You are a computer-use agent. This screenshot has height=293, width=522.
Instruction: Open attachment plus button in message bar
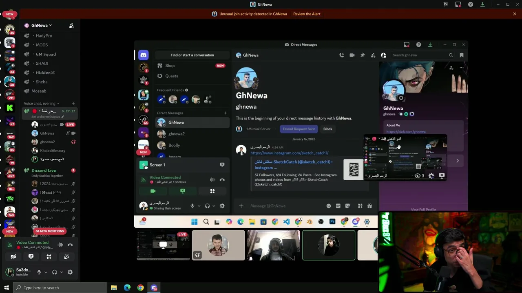(x=241, y=206)
